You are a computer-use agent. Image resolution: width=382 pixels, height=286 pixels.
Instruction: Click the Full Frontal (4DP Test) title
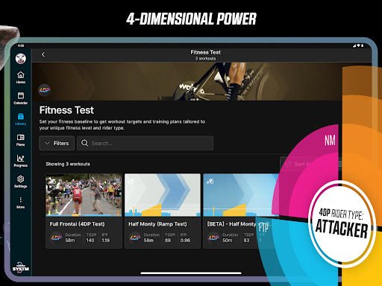(x=77, y=224)
